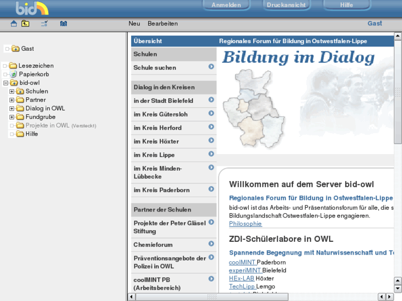402x301 pixels.
Task: Open the Philosophie link
Action: [246, 224]
